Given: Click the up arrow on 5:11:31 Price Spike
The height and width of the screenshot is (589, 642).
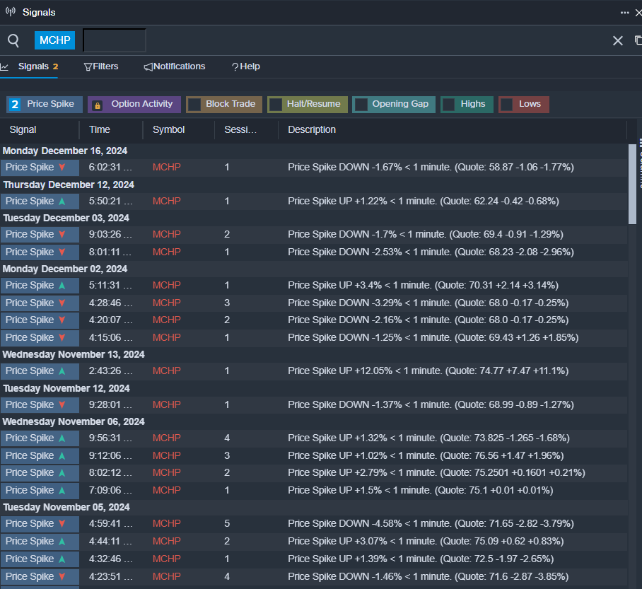Looking at the screenshot, I should (x=62, y=285).
